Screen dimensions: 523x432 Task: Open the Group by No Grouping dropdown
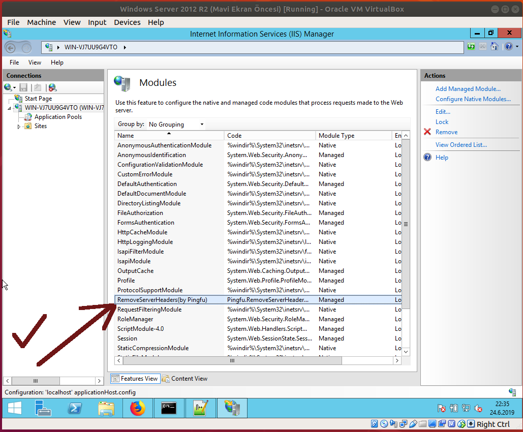(176, 125)
